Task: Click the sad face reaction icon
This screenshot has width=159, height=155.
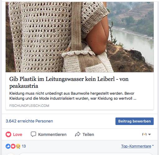Action: coord(18,146)
